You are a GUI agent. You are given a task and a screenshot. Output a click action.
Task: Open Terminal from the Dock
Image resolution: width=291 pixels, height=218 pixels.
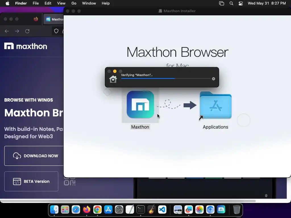(x=140, y=210)
